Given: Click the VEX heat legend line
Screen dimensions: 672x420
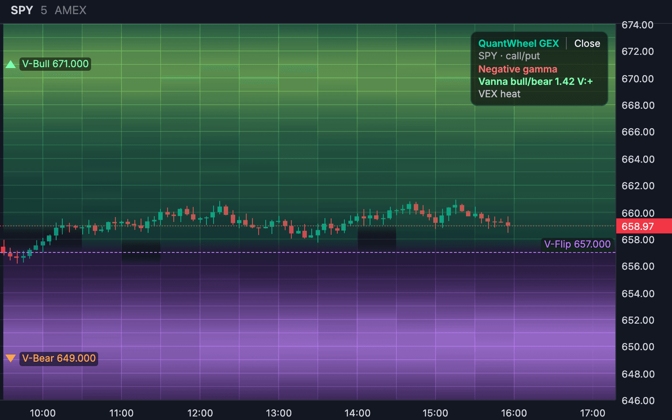Looking at the screenshot, I should 499,94.
